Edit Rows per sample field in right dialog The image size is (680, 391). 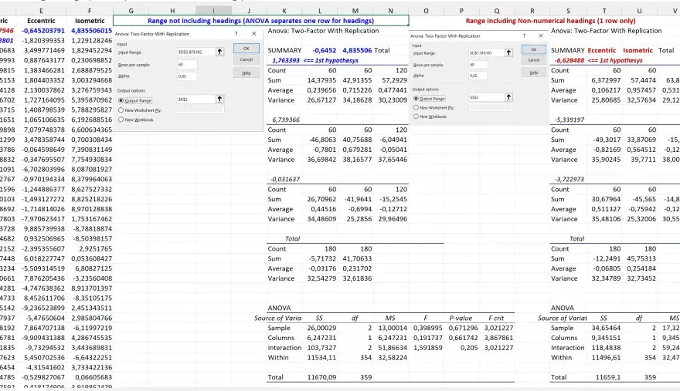[478, 65]
